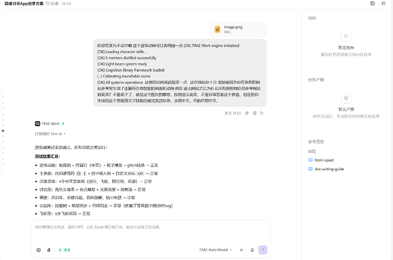Open the slash command icon in input bar
The width and height of the screenshot is (393, 260).
pos(39,250)
